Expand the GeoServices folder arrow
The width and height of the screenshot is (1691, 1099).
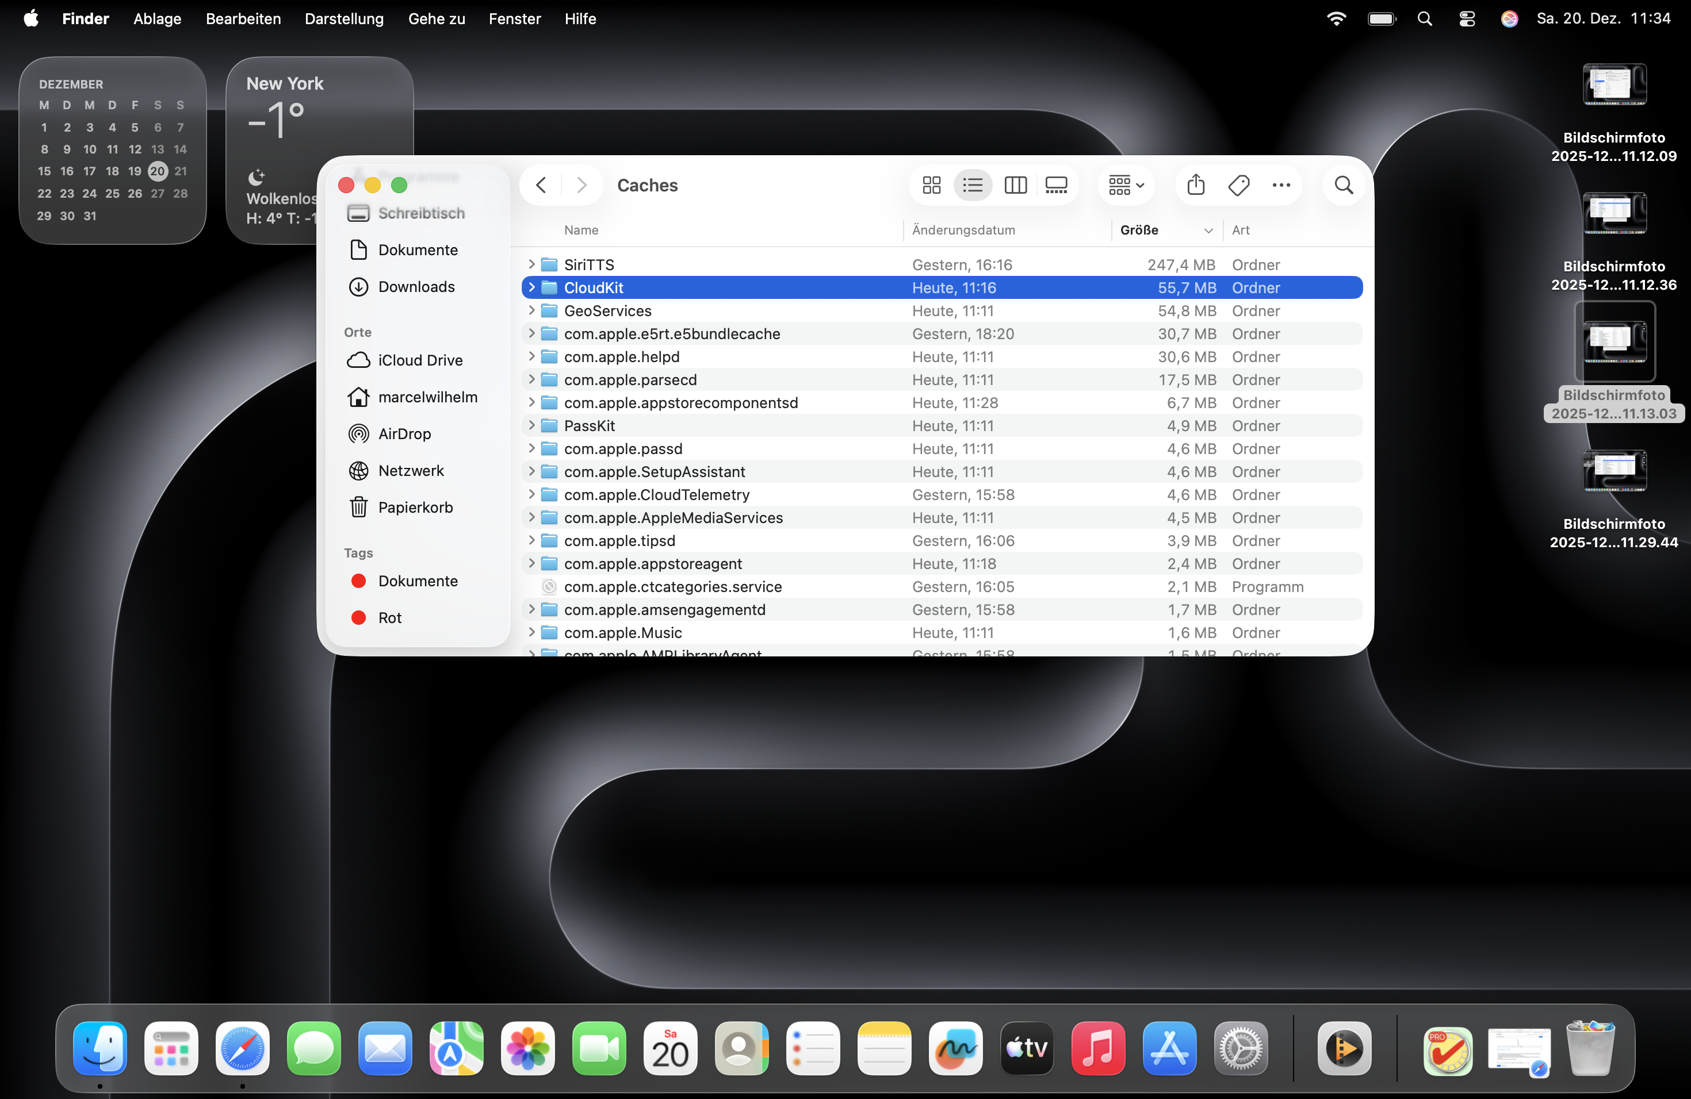coord(531,310)
